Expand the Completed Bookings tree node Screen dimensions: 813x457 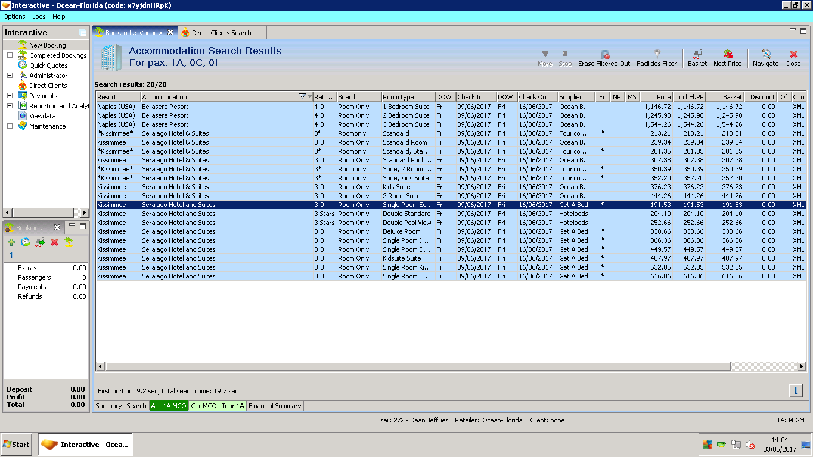[10, 55]
